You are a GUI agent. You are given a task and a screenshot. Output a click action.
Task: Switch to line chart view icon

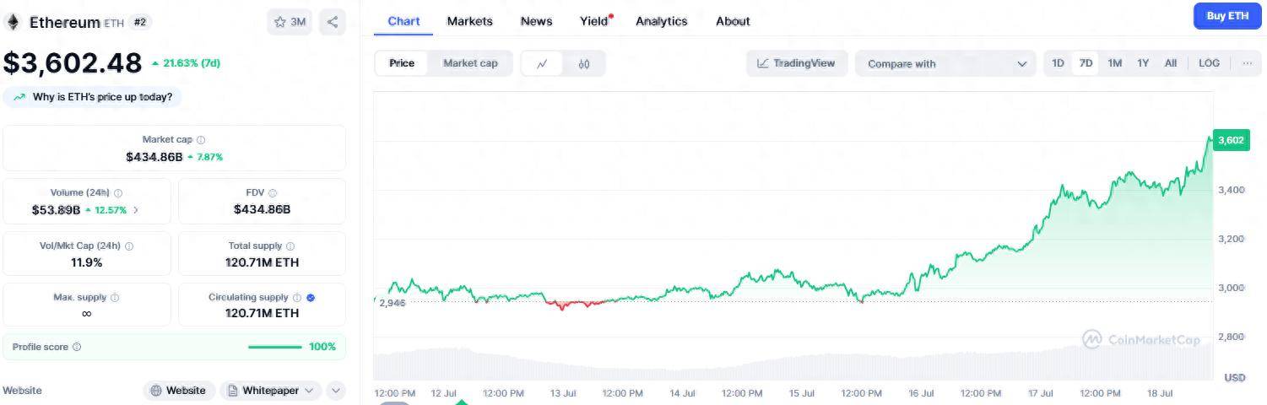coord(542,63)
